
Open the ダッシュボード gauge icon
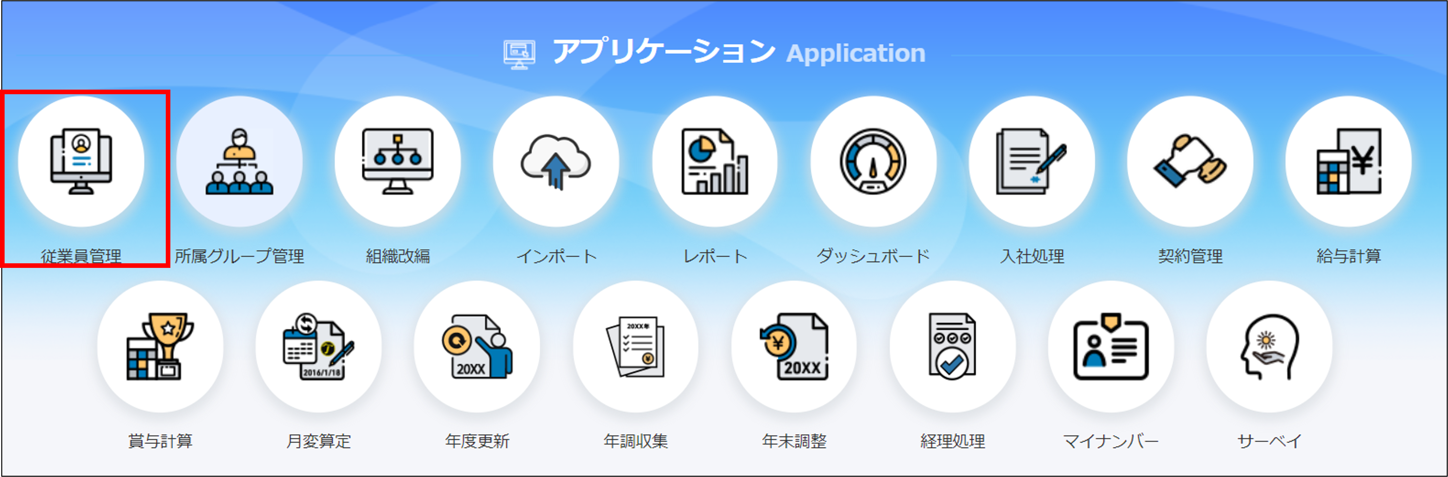coord(874,162)
